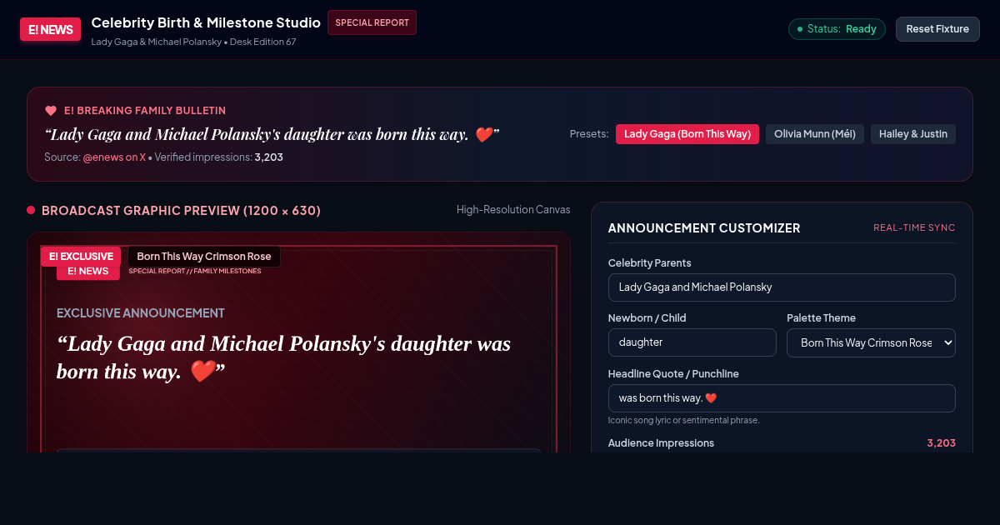
Task: Click the 'Celebrity Birth & Milestone Studio' title
Action: [x=206, y=22]
